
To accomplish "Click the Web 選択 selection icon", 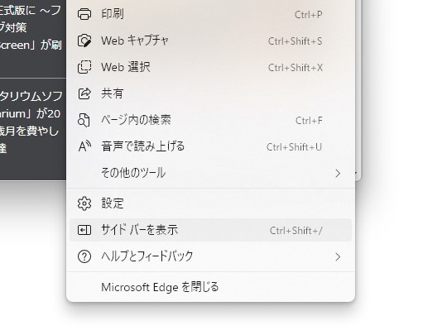I will [84, 67].
